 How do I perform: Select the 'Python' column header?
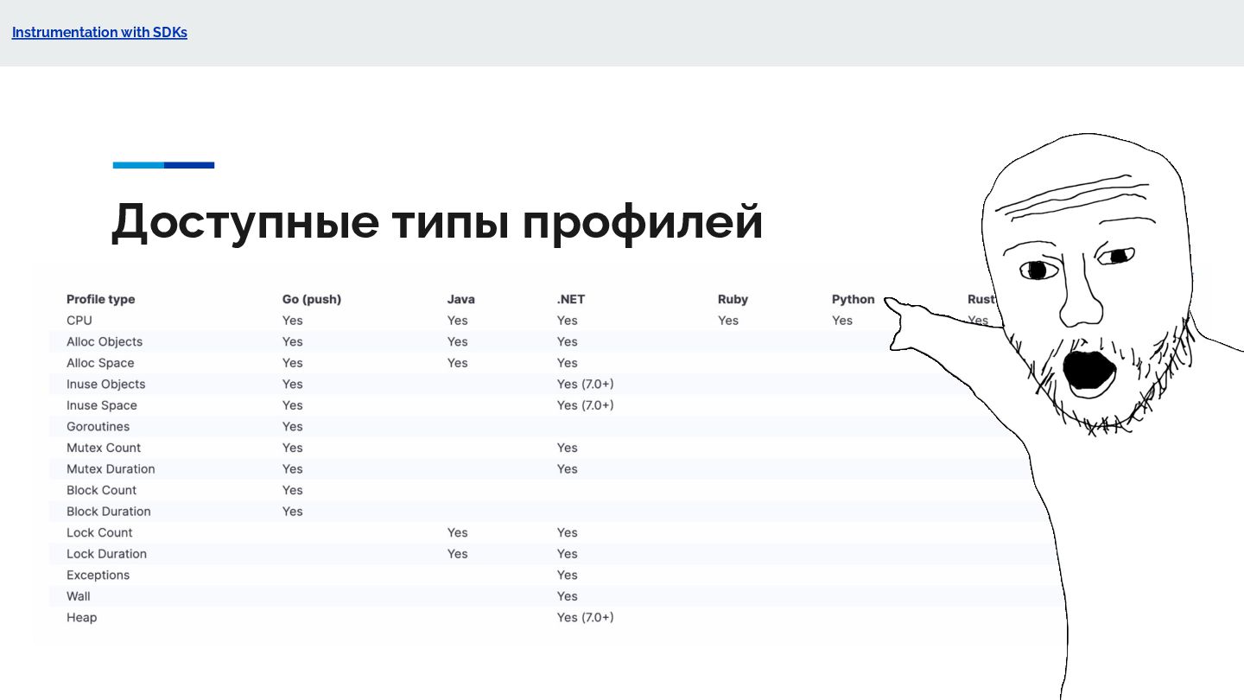coord(854,299)
